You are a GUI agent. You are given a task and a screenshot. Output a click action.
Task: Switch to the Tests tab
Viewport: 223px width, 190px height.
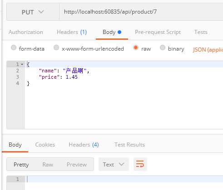click(x=201, y=32)
